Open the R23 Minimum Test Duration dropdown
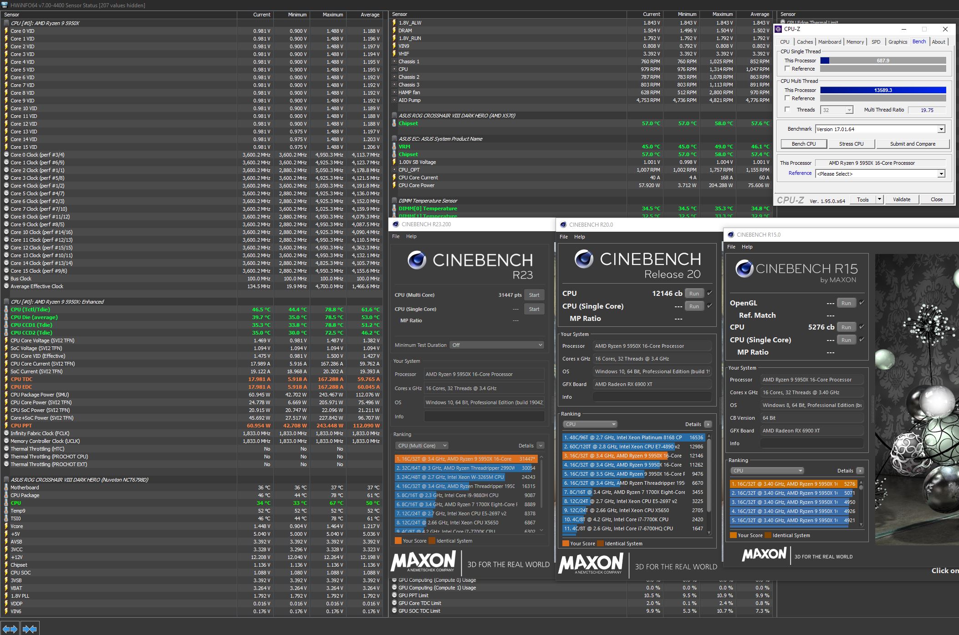The width and height of the screenshot is (959, 635). 496,345
